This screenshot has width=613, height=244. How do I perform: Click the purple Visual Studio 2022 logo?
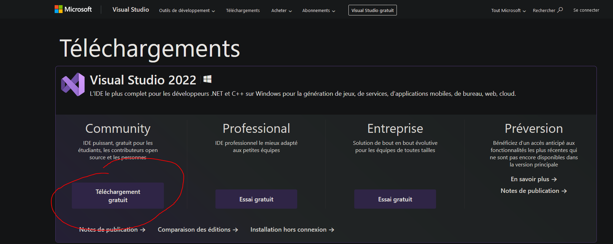(x=73, y=84)
